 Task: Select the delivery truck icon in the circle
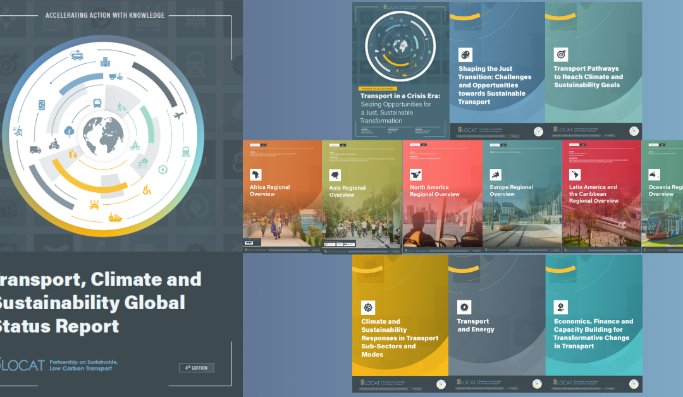click(x=35, y=150)
